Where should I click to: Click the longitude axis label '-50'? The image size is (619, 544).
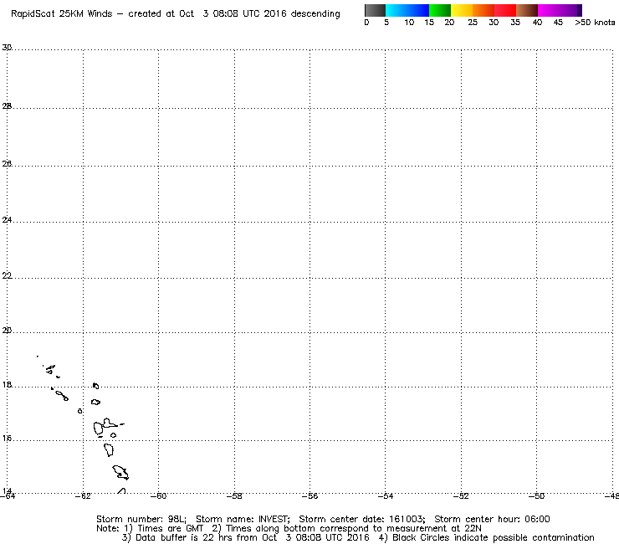pyautogui.click(x=537, y=496)
